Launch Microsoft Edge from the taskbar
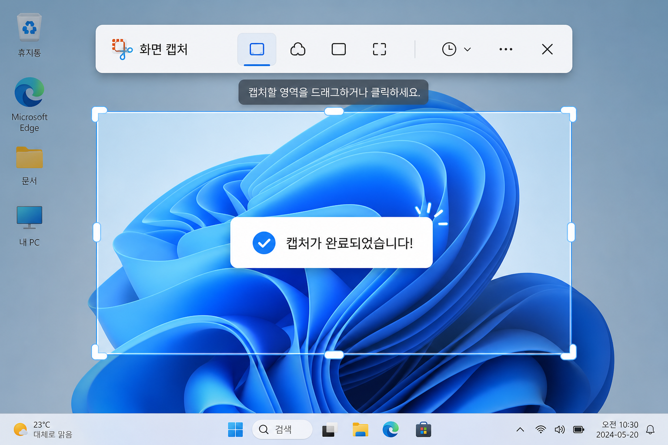668x445 pixels. (x=391, y=429)
